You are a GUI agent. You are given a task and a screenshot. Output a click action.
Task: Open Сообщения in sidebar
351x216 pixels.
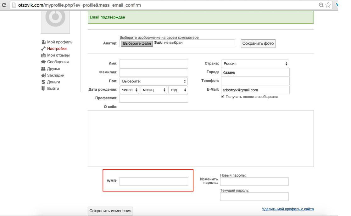tap(58, 62)
